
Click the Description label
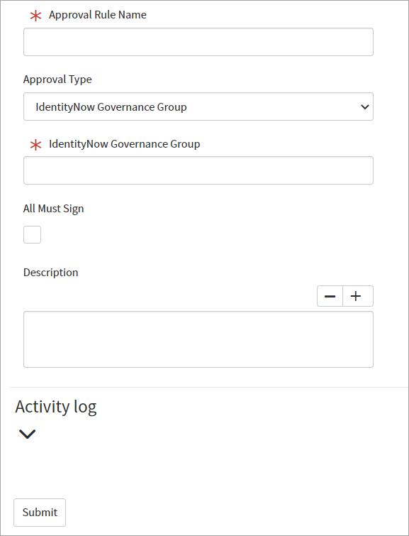(x=50, y=273)
